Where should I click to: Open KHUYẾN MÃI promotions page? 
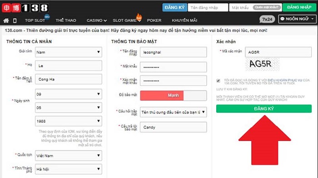(184, 20)
